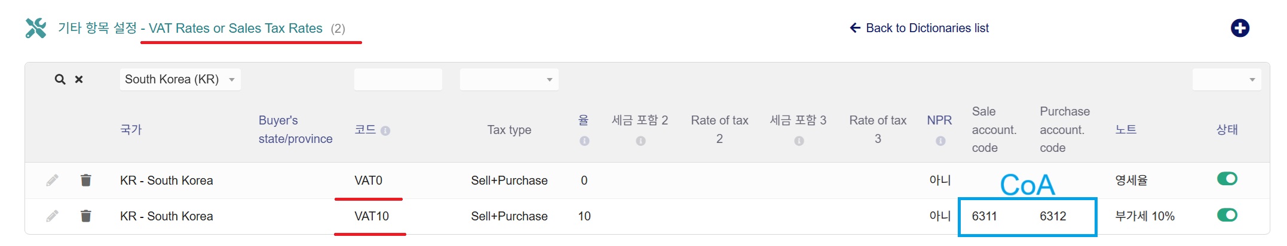The image size is (1287, 246).
Task: Sort by the Buyer's state/province header
Action: point(295,129)
